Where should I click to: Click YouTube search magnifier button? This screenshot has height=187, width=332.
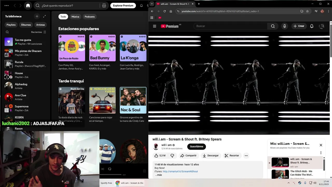point(273,26)
